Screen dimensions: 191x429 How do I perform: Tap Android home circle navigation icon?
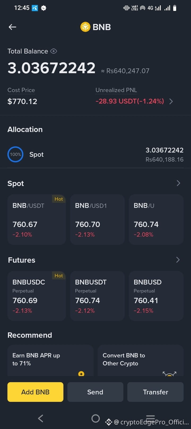point(95,418)
